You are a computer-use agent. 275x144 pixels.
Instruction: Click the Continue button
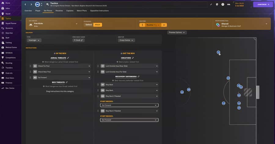(263, 4)
